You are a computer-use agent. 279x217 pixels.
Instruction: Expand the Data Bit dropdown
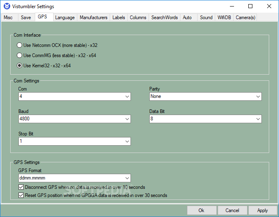click(x=205, y=119)
